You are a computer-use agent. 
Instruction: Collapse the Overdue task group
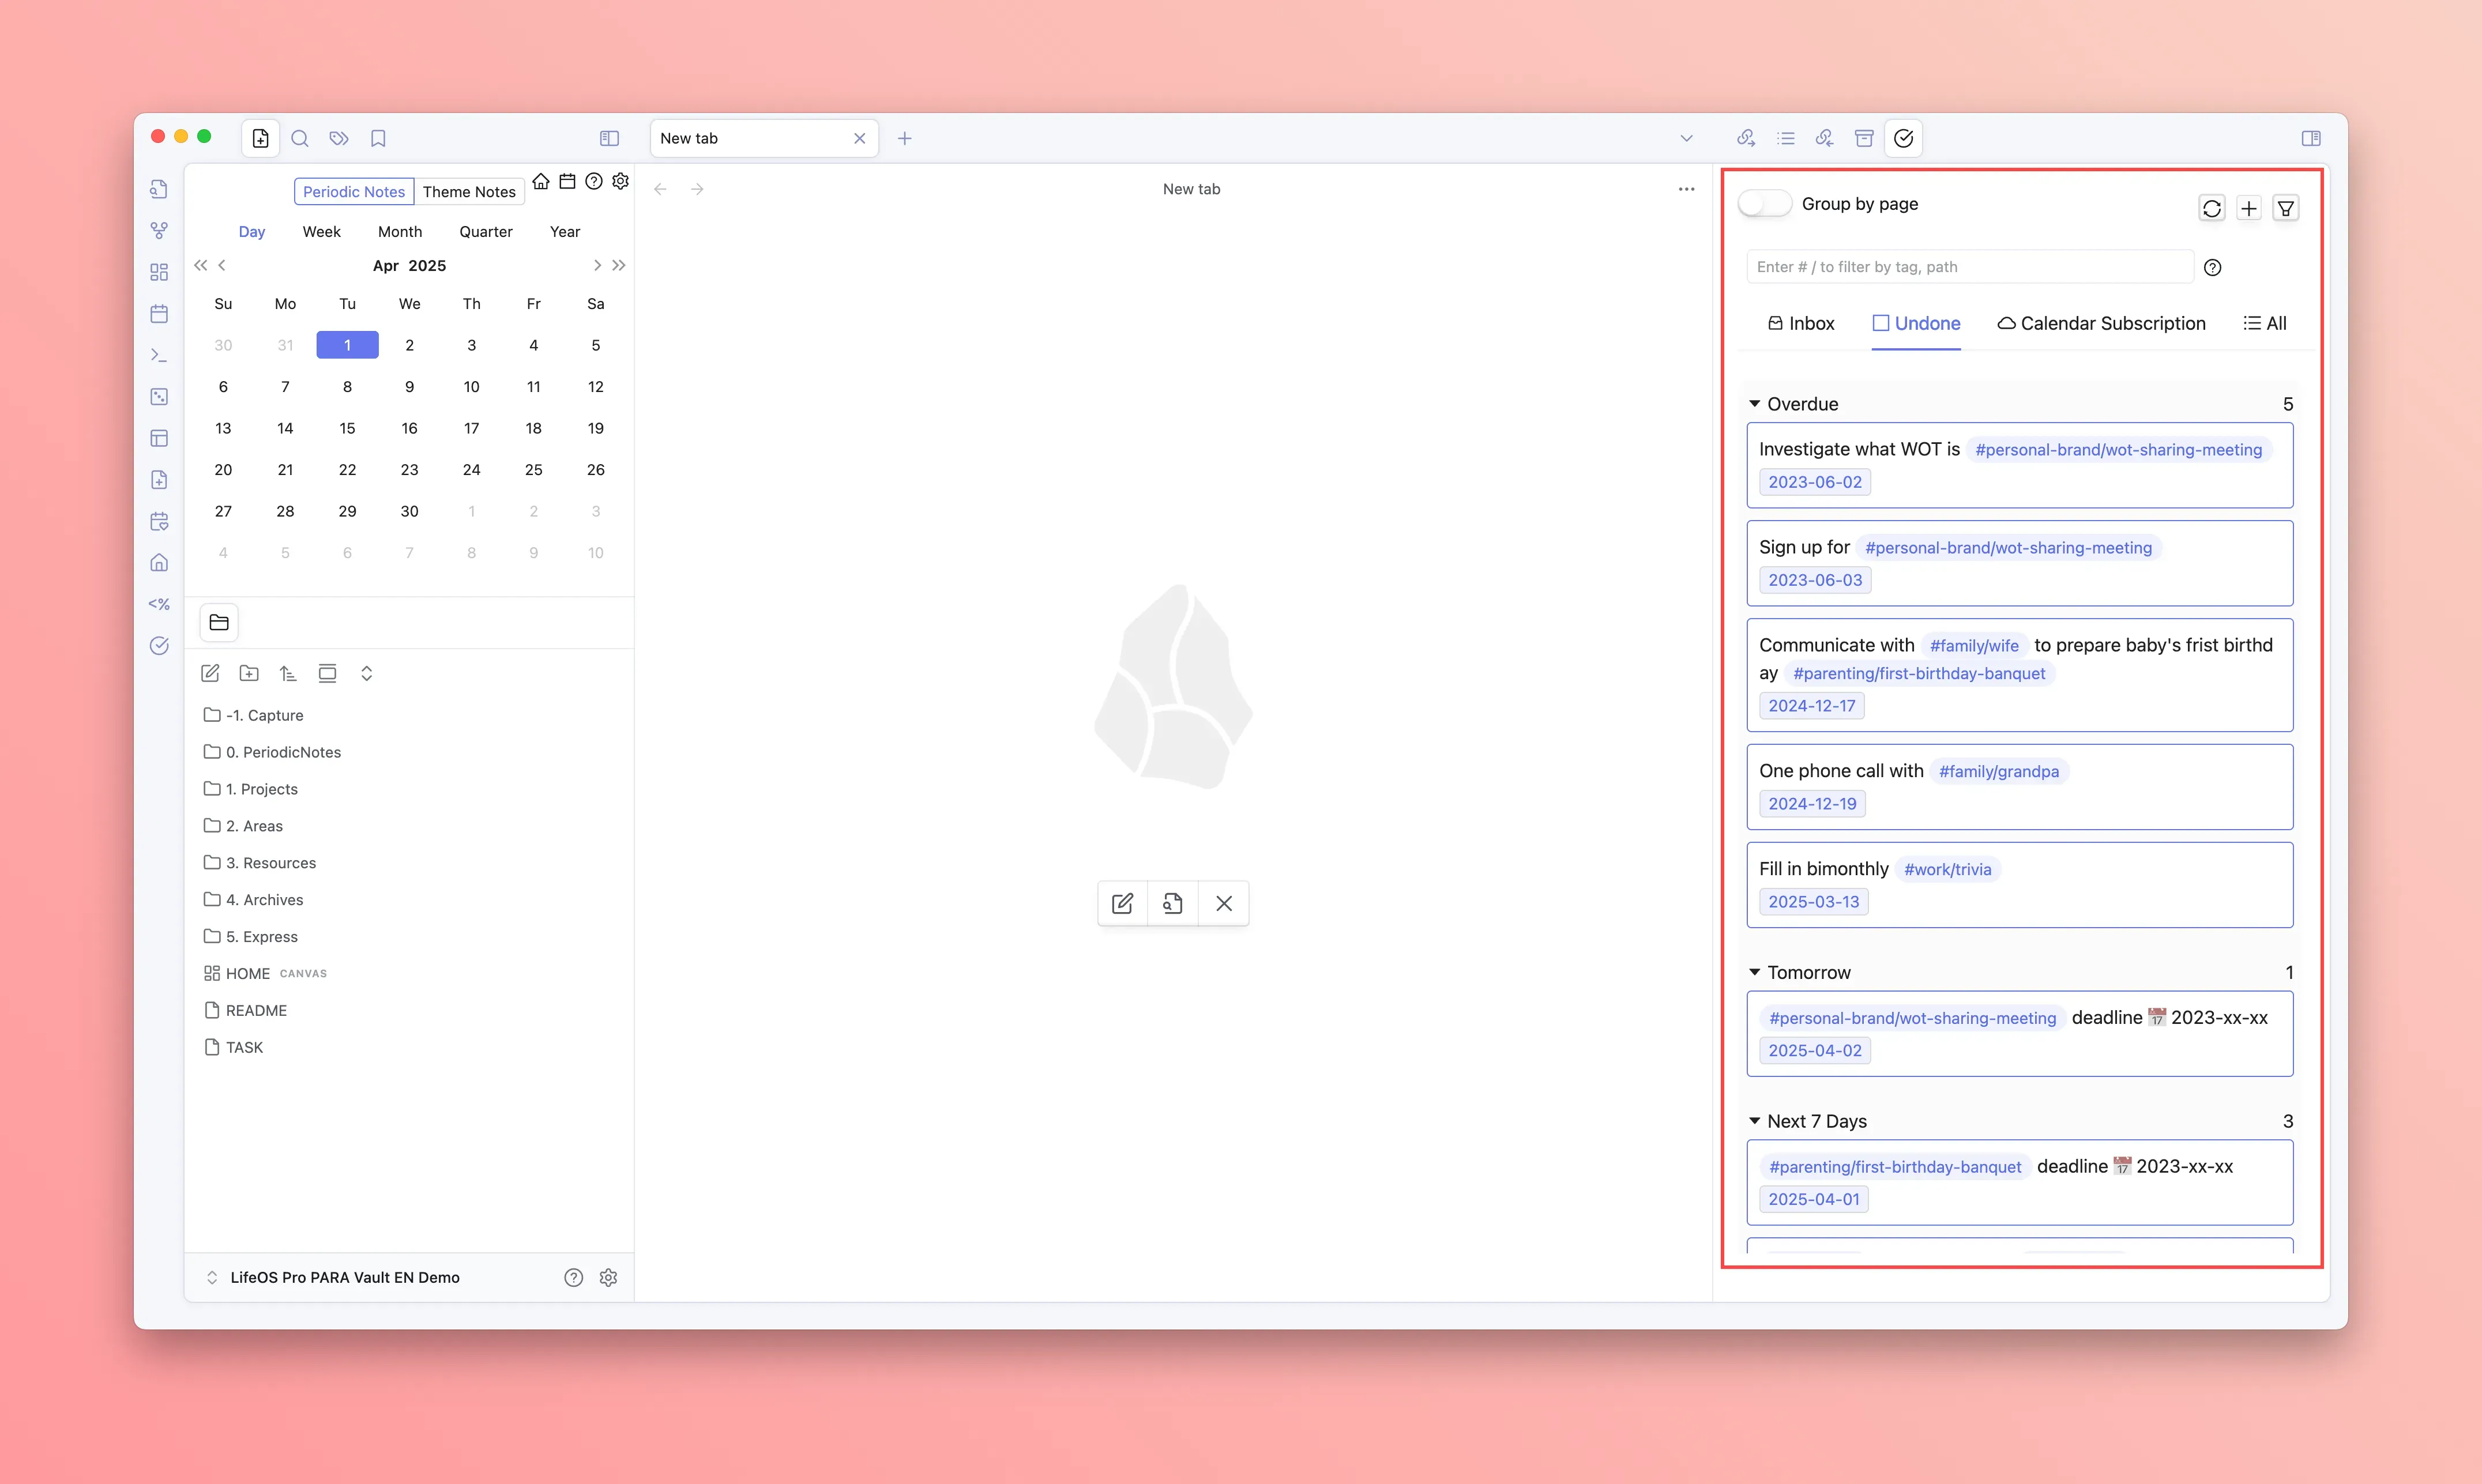[x=1754, y=404]
